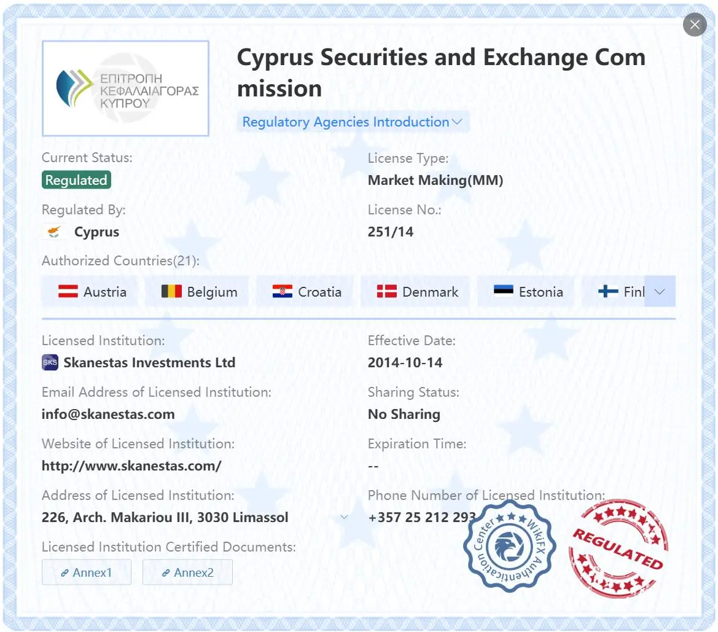Click the info@skanestas.com email address

[108, 414]
